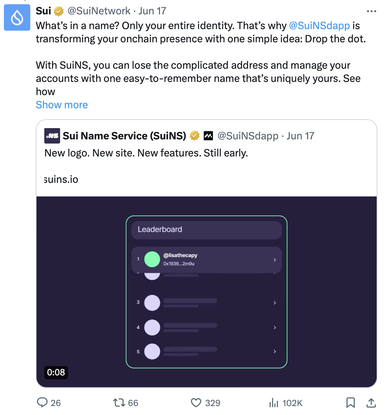This screenshot has width=386, height=415.
Task: Open SuiNS quoted tweet avatar logo
Action: 52,136
